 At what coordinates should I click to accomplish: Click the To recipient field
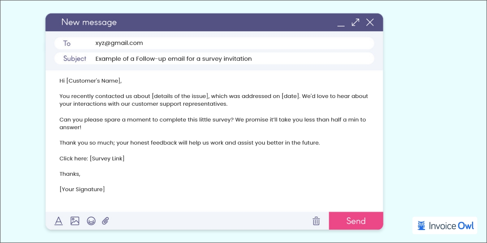click(162, 43)
